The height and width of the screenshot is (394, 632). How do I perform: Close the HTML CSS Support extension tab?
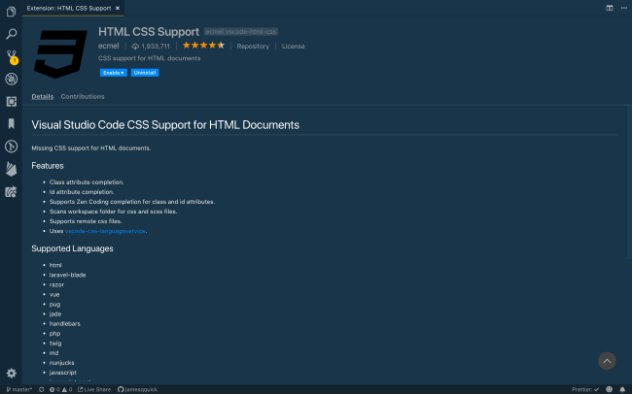point(119,8)
